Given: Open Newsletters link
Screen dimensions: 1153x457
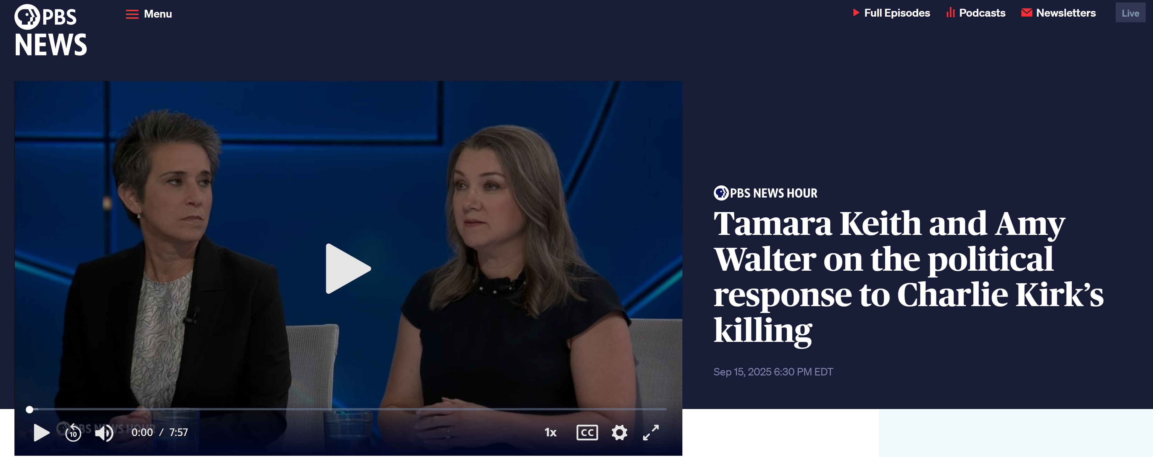Looking at the screenshot, I should tap(1058, 13).
